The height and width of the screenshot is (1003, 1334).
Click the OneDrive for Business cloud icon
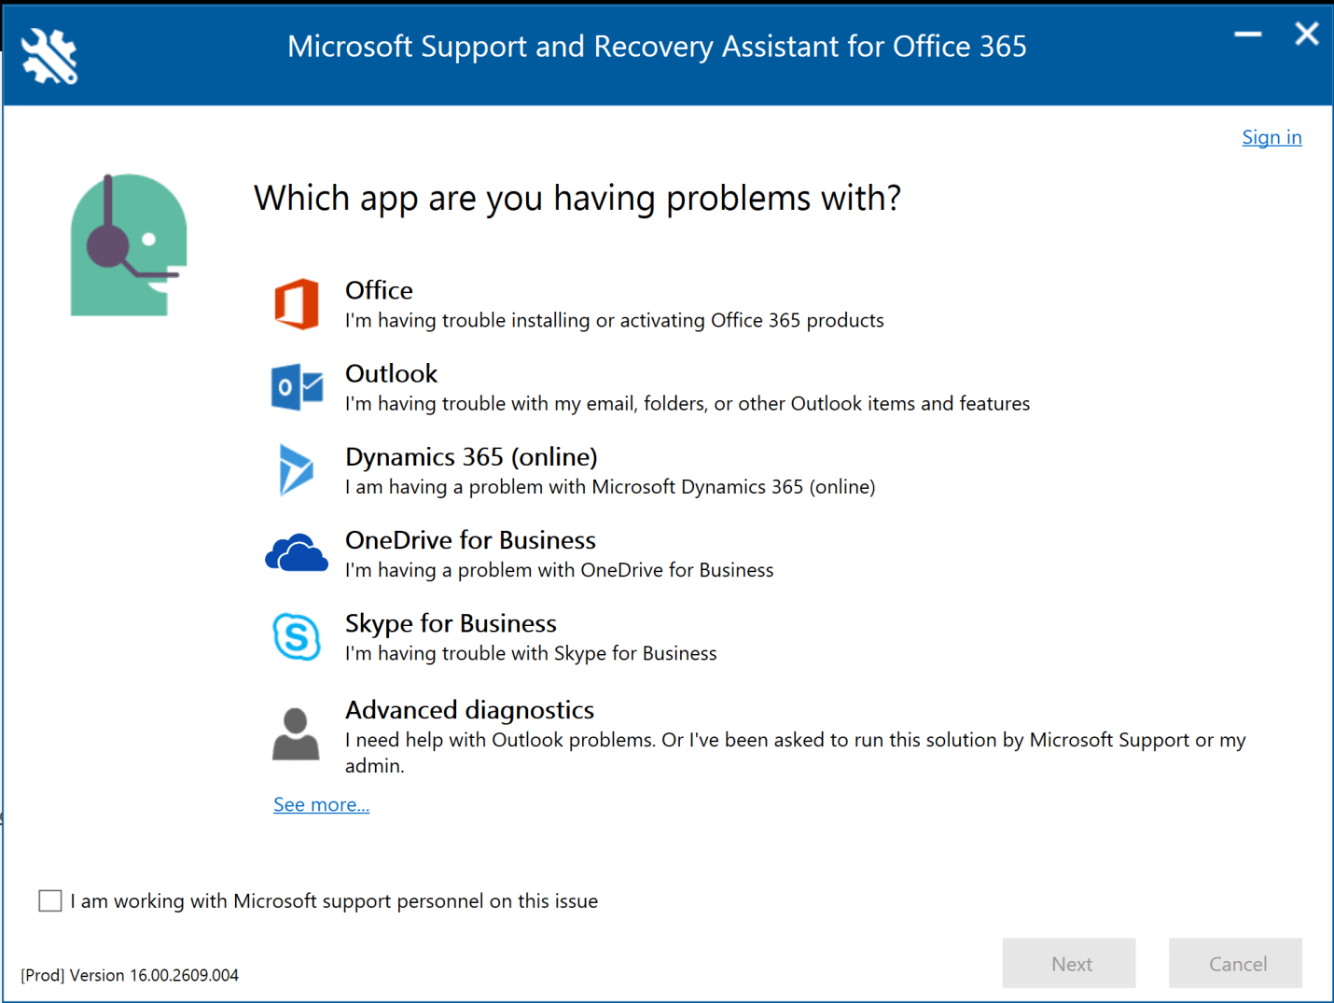click(x=296, y=552)
